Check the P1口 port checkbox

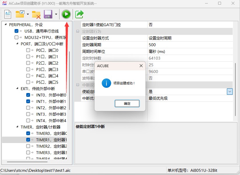click(x=28, y=57)
